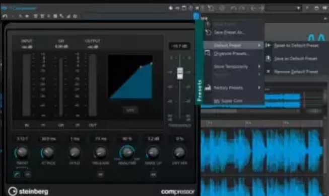Click the back arrow in the main window toolbar
The width and height of the screenshot is (329, 196).
pos(253,8)
